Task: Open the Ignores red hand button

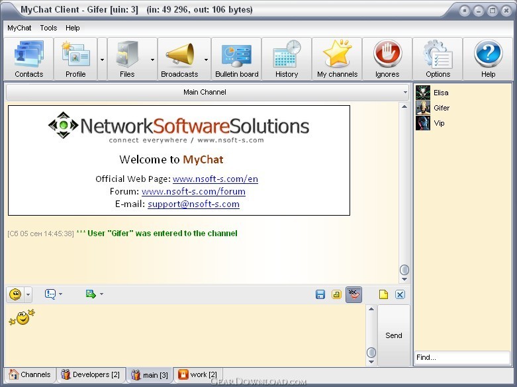Action: tap(387, 59)
